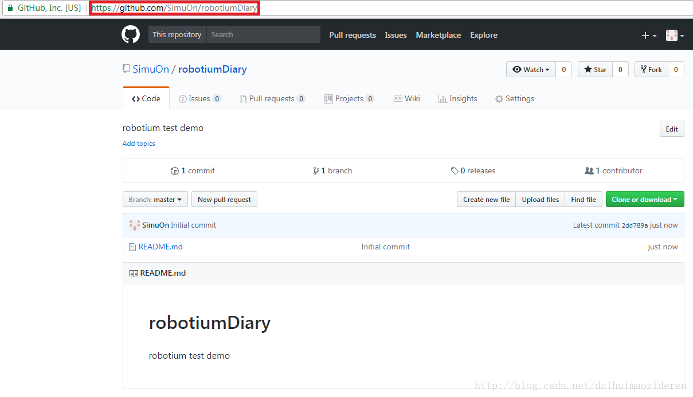Click the stargazers count 0
This screenshot has height=397, width=693.
click(x=620, y=70)
